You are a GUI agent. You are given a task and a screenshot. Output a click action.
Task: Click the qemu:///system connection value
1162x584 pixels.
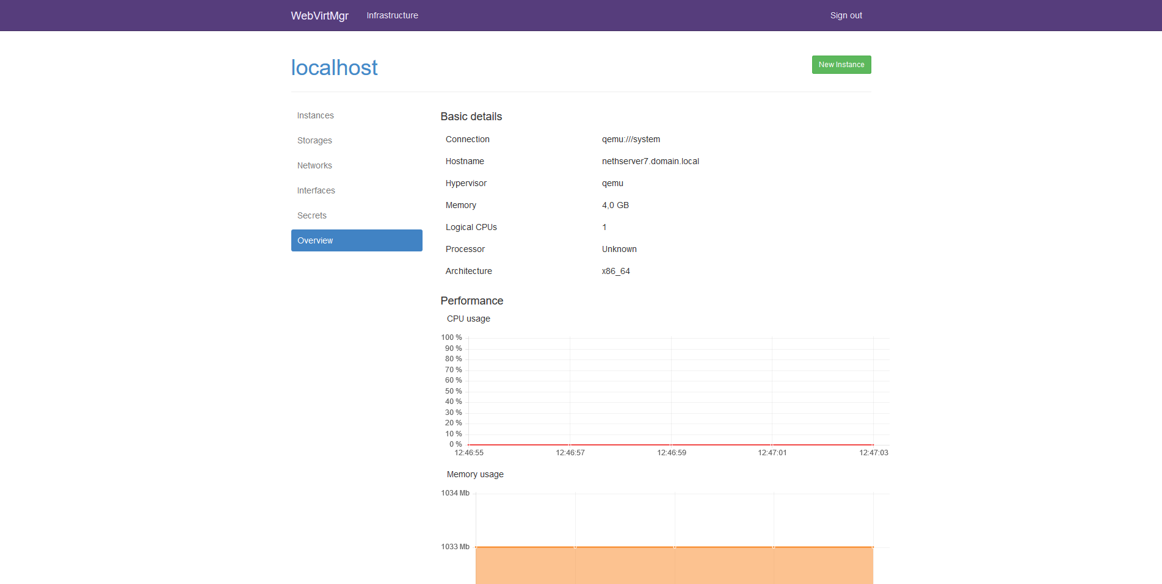[631, 139]
